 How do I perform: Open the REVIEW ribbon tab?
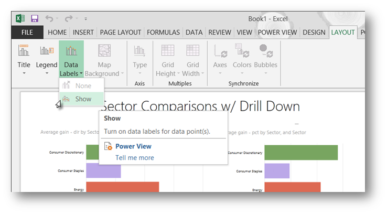(x=220, y=33)
